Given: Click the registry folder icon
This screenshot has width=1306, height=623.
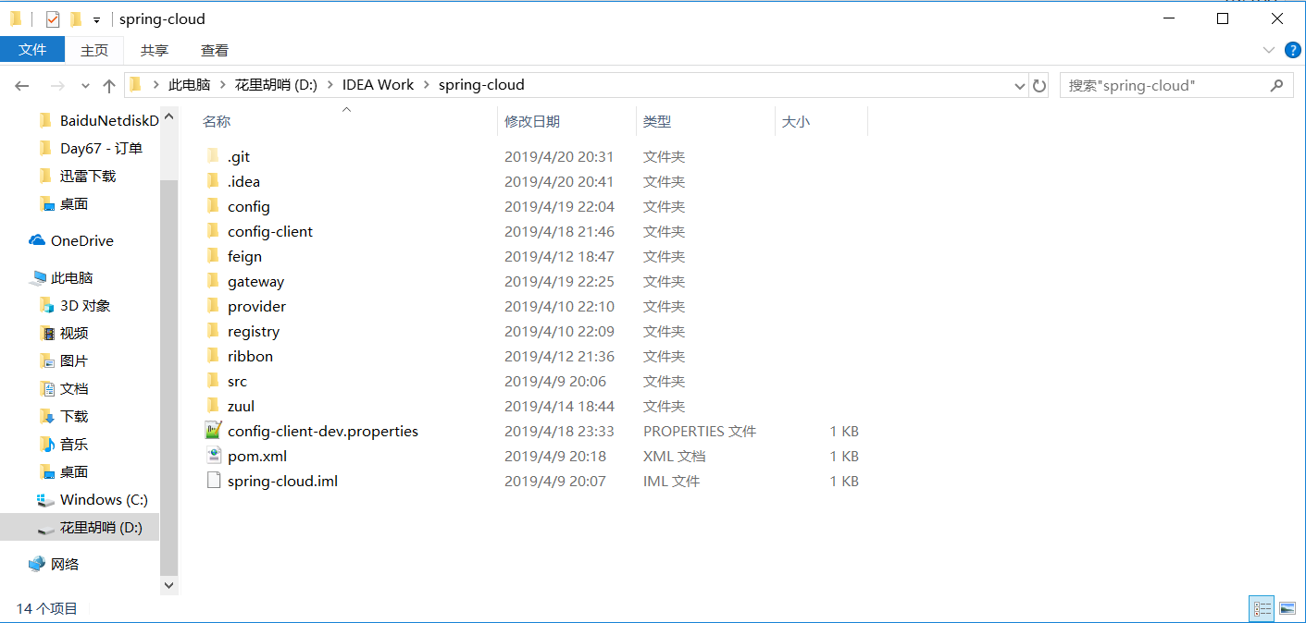Looking at the screenshot, I should (x=213, y=332).
